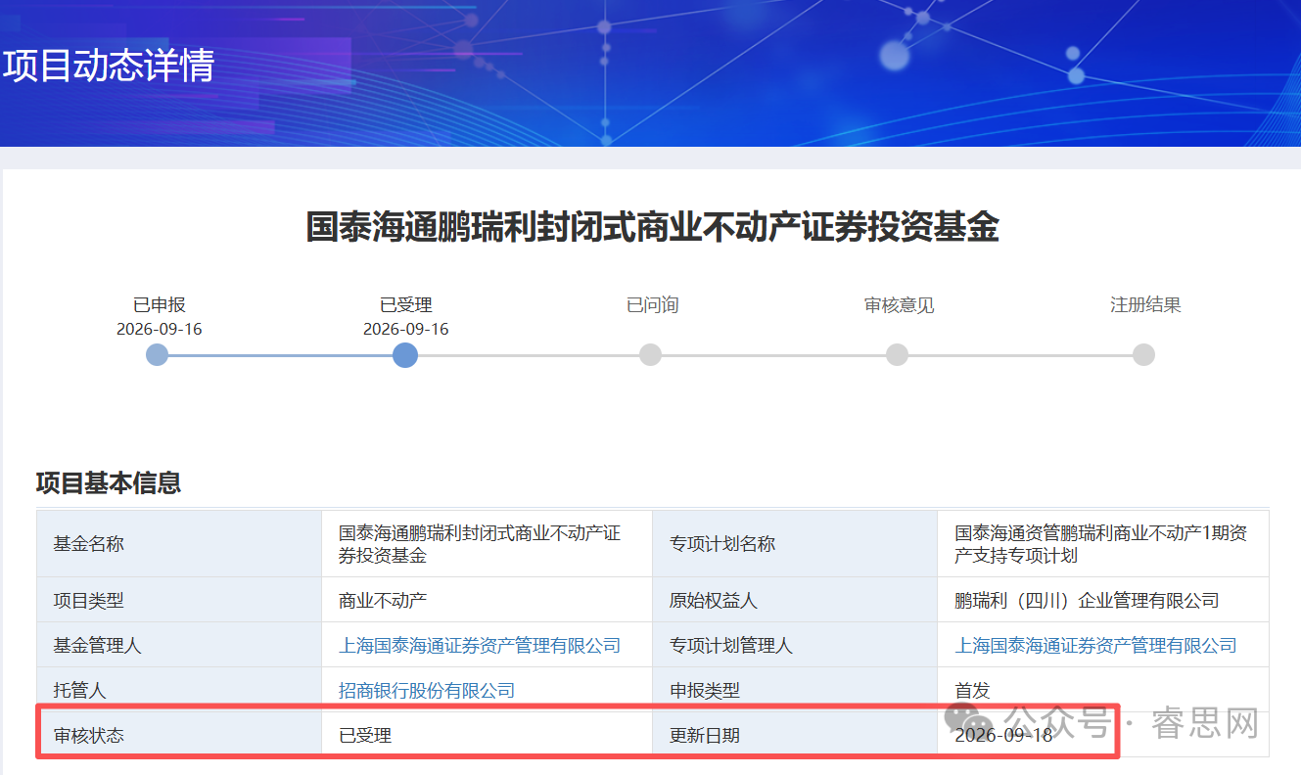
Task: Click the 托管人 label cell
Action: (x=179, y=691)
